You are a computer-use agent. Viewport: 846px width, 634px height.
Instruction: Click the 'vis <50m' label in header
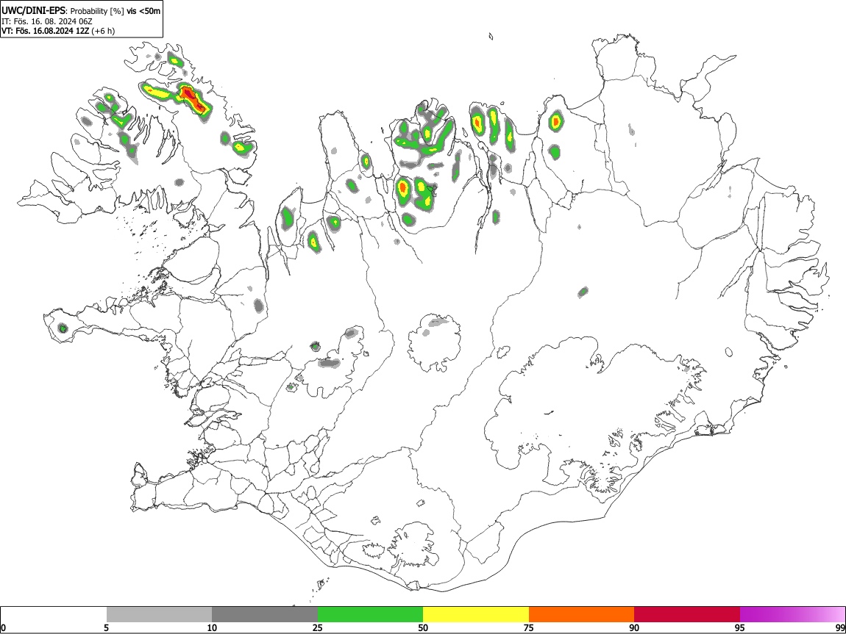[143, 11]
